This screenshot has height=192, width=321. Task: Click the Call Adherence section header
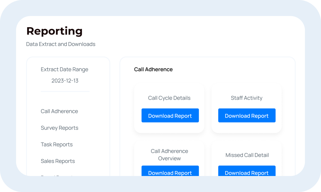[x=153, y=69]
